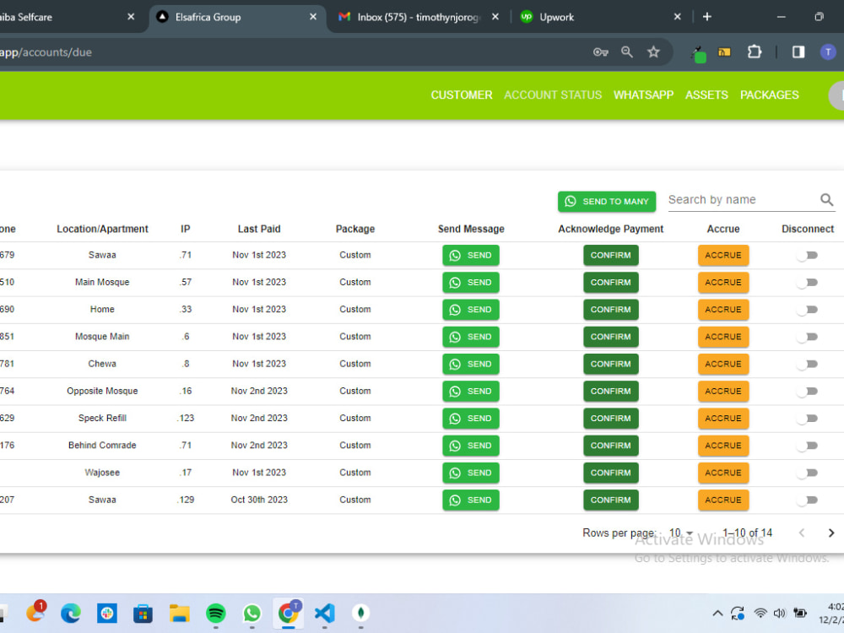
Task: Click the address bar URL
Action: pyautogui.click(x=46, y=52)
